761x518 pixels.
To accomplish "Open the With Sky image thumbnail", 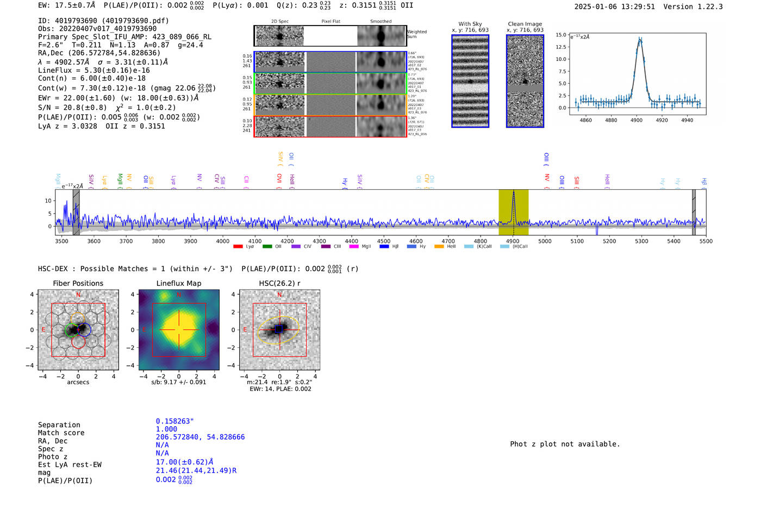I will point(470,81).
